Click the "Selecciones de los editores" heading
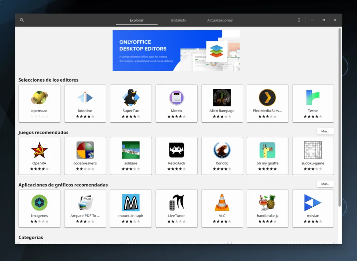This screenshot has height=261, width=357. (48, 80)
